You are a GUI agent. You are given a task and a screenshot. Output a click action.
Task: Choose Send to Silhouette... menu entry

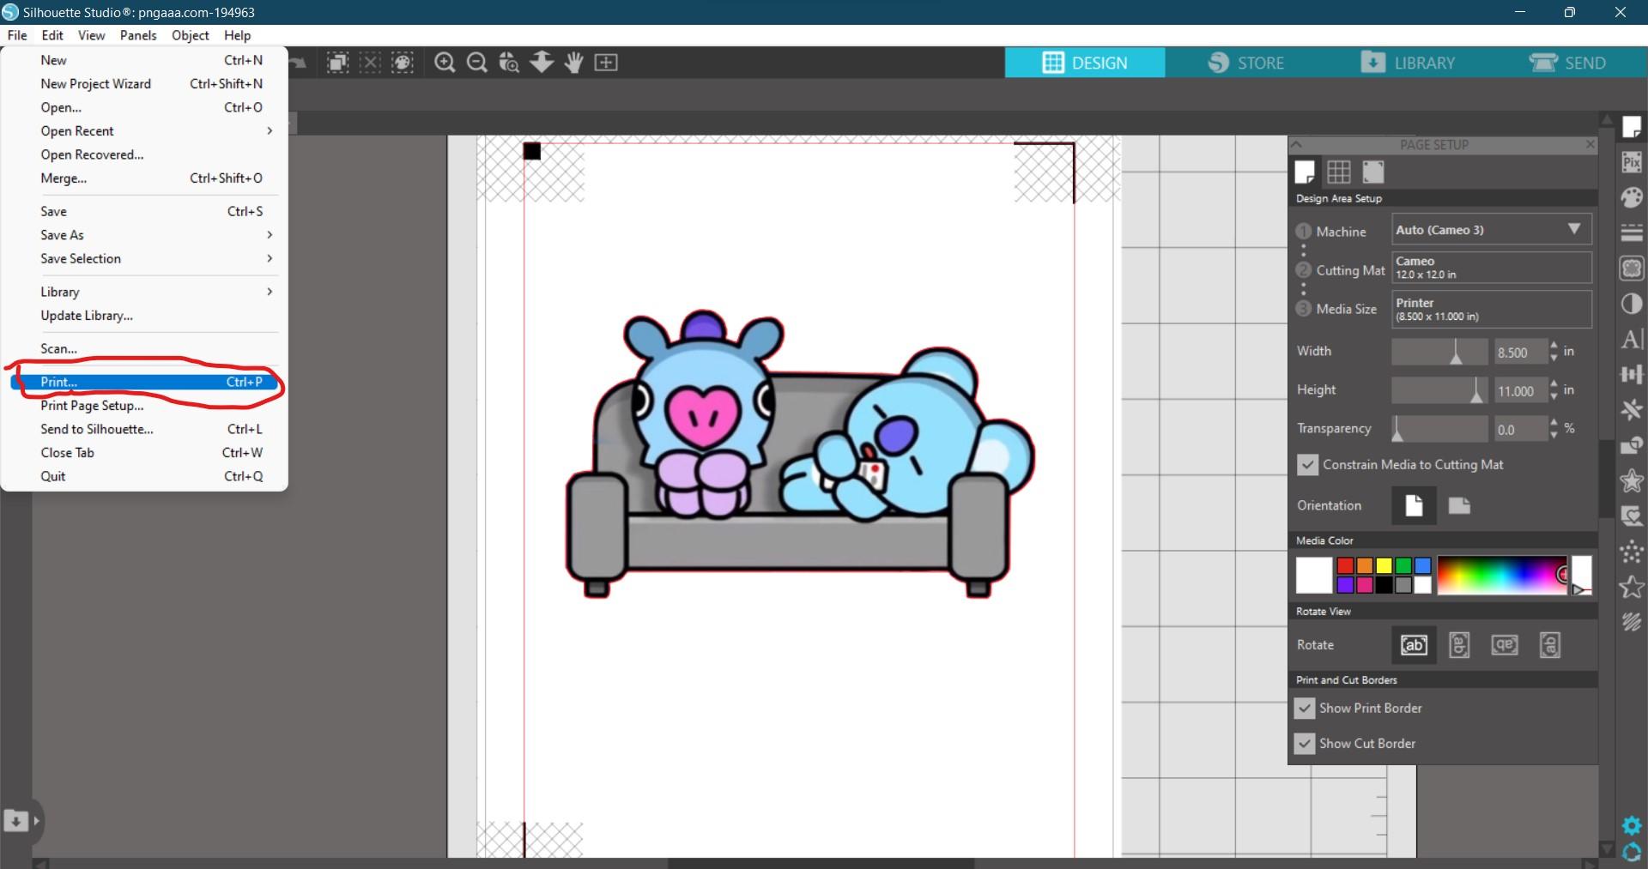tap(145, 429)
